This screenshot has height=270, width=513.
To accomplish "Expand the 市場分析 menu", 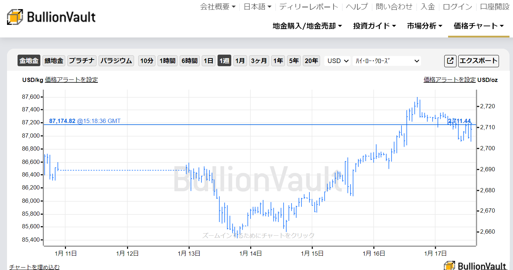I will pyautogui.click(x=425, y=26).
